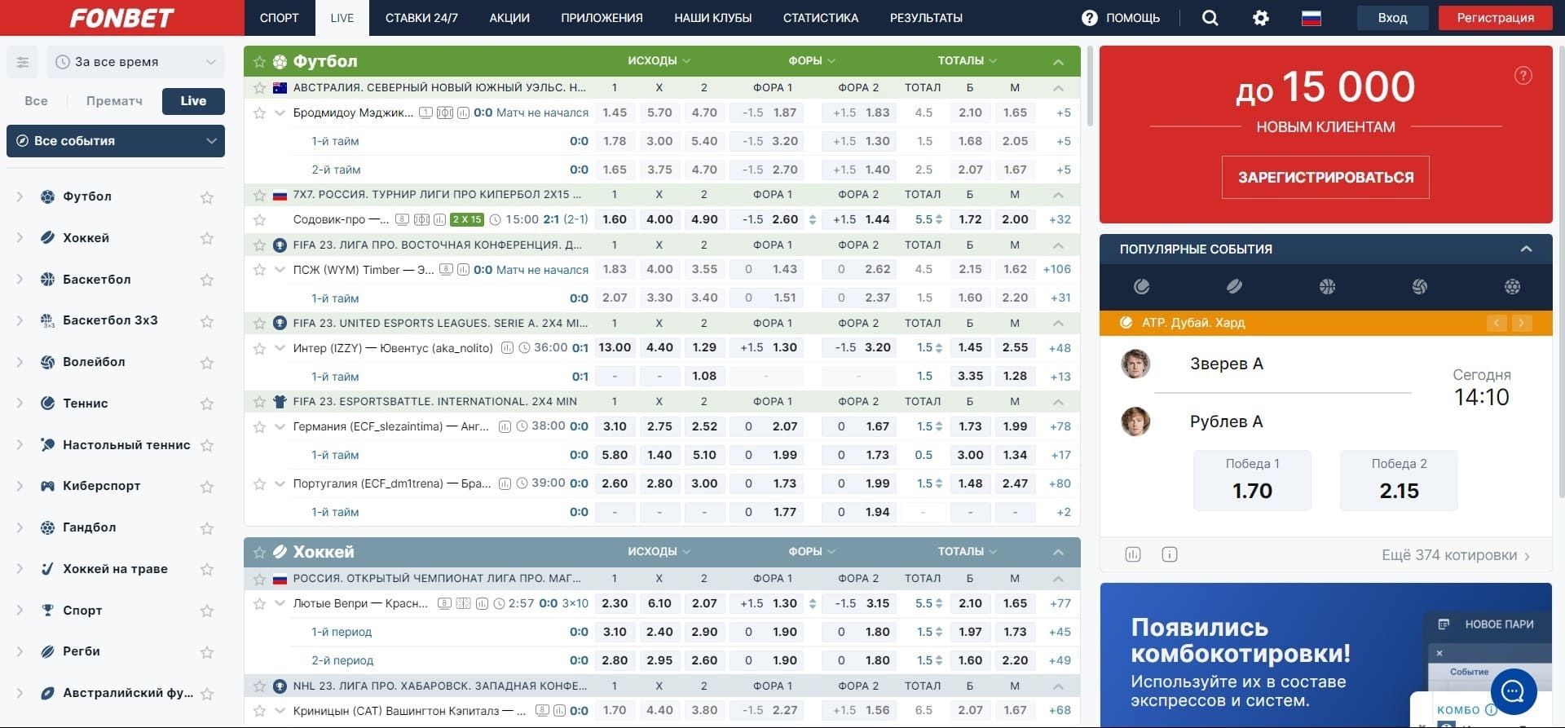The width and height of the screenshot is (1565, 728).
Task: Click the info icon under popular event
Action: click(x=1169, y=555)
